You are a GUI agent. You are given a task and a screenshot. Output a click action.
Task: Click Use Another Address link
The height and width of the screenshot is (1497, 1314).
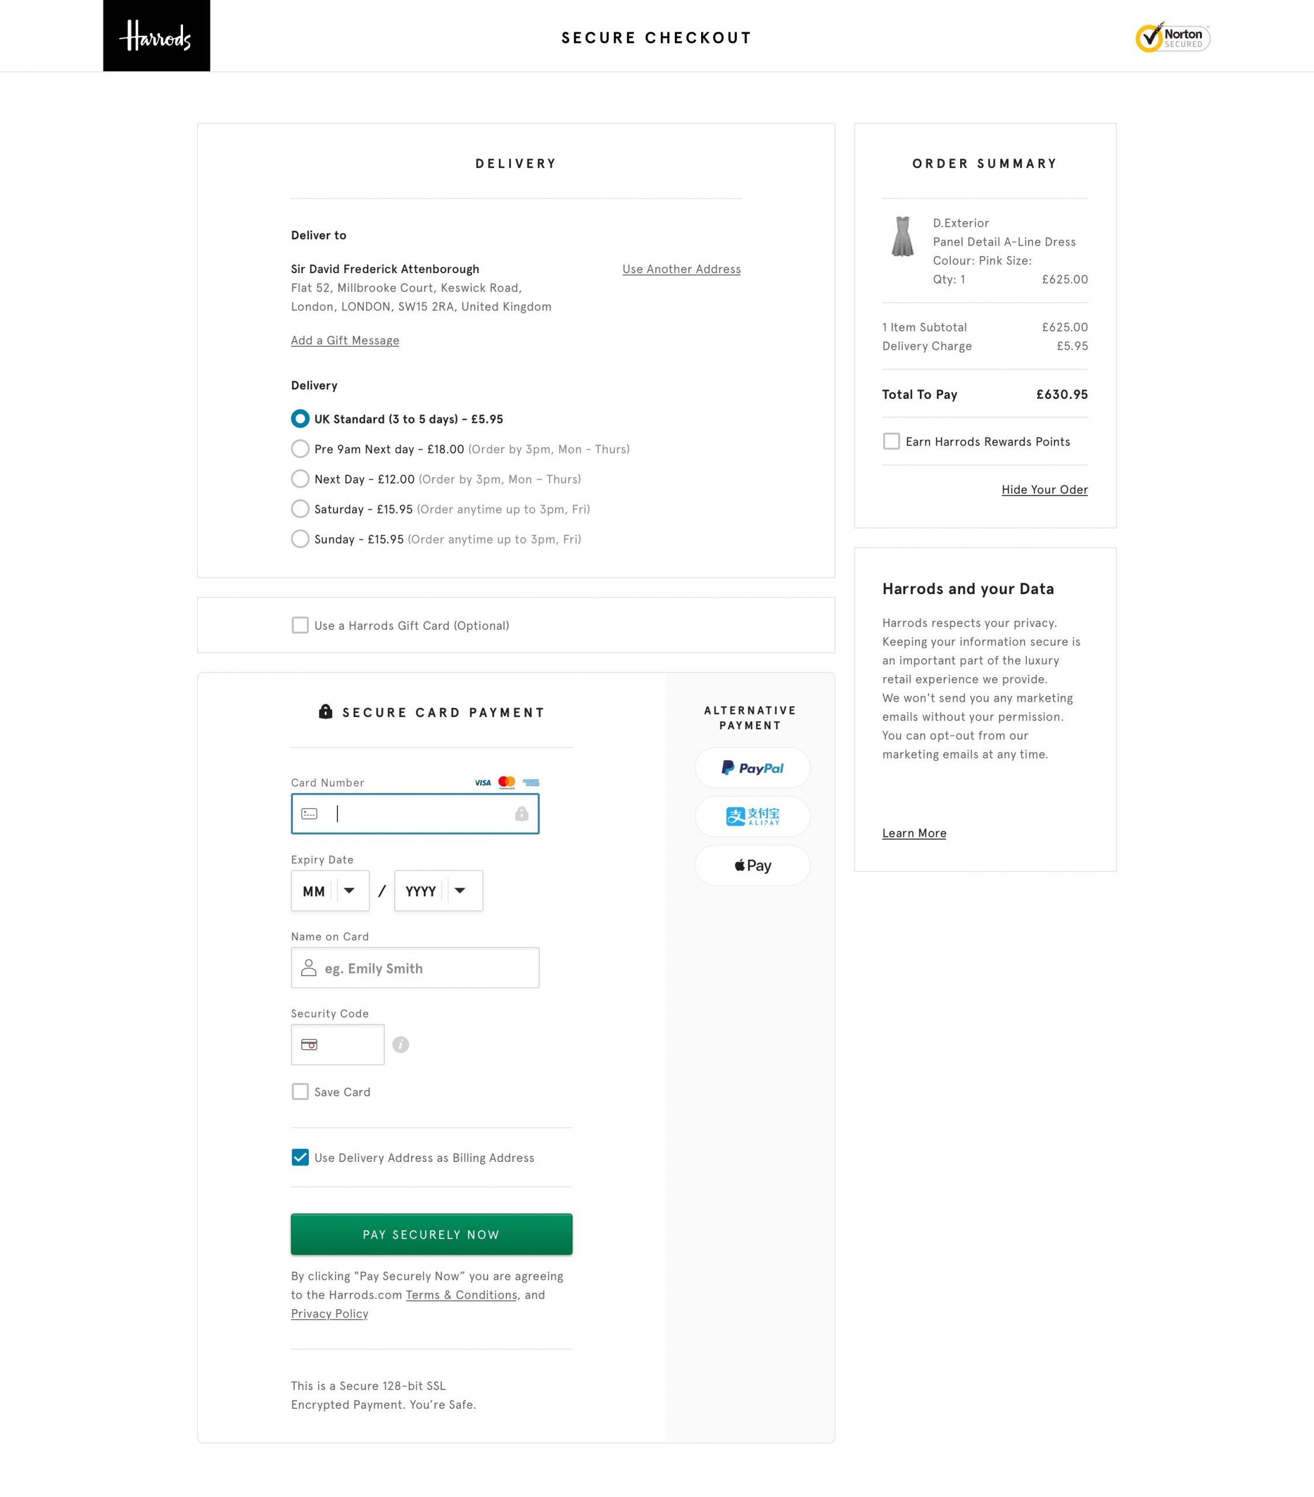coord(681,269)
